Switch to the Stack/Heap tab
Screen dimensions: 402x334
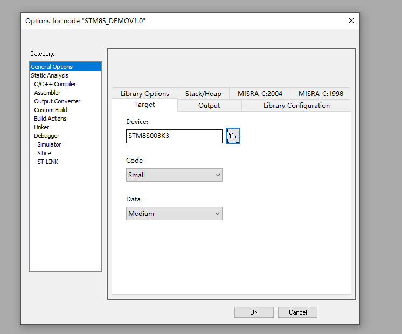(203, 94)
